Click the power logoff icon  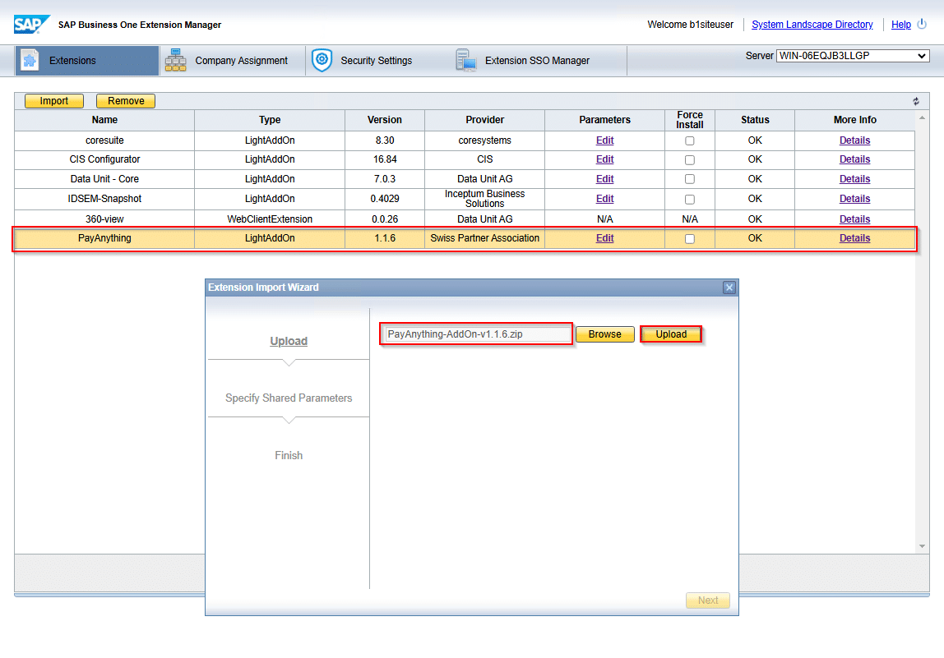(x=922, y=24)
